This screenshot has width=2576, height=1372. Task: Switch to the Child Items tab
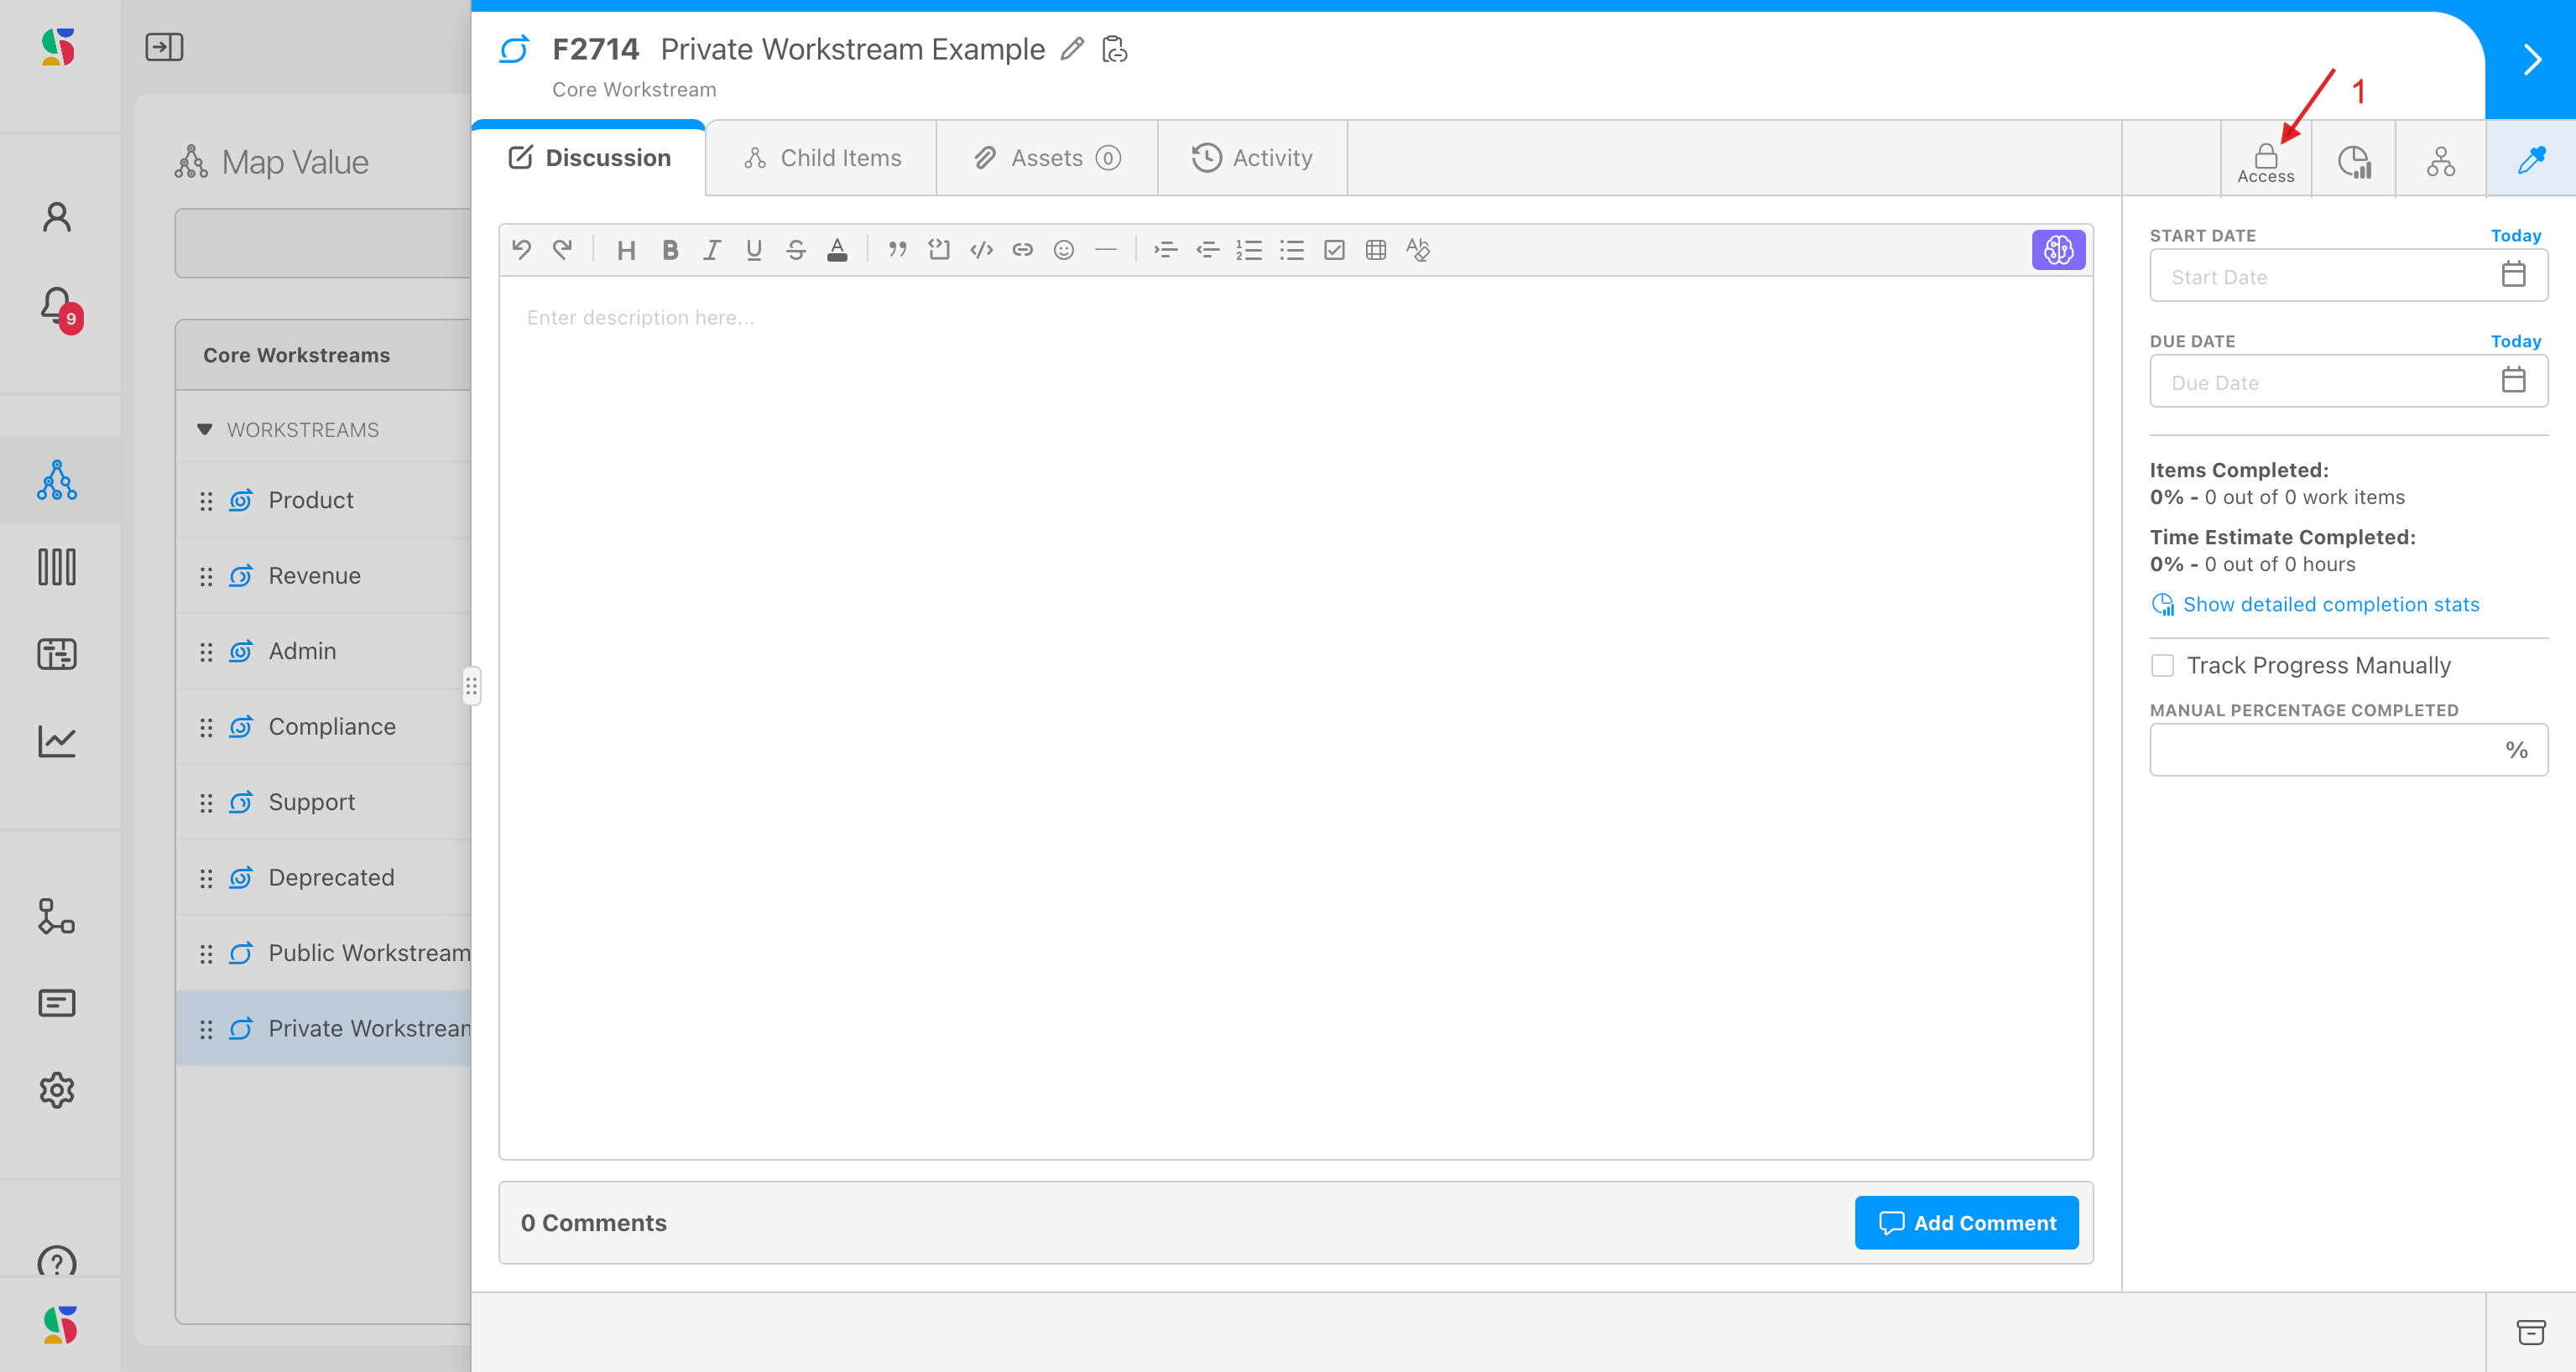click(x=822, y=158)
